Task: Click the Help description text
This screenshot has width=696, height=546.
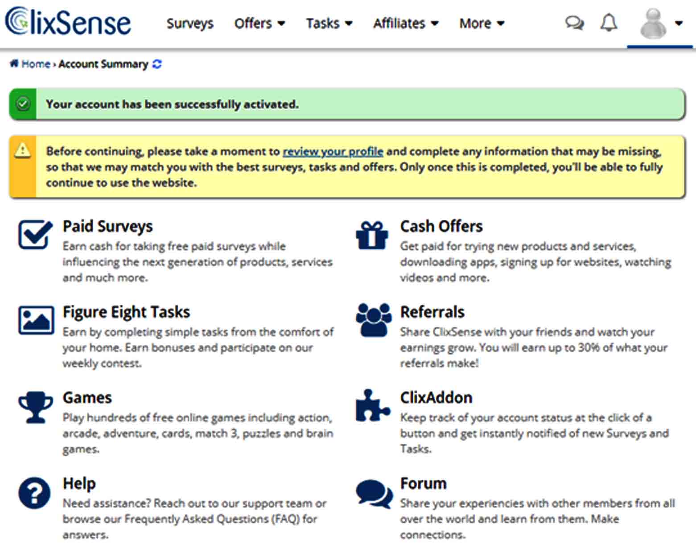Action: tap(194, 519)
